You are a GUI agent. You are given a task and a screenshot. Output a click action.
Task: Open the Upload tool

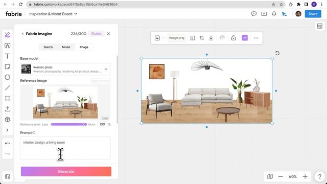coord(7,109)
